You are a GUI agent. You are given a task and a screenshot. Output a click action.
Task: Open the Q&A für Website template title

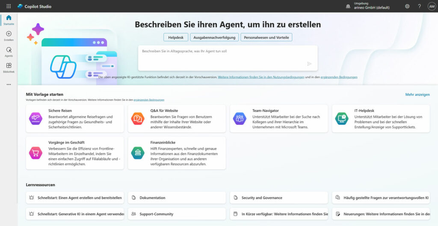tap(164, 110)
